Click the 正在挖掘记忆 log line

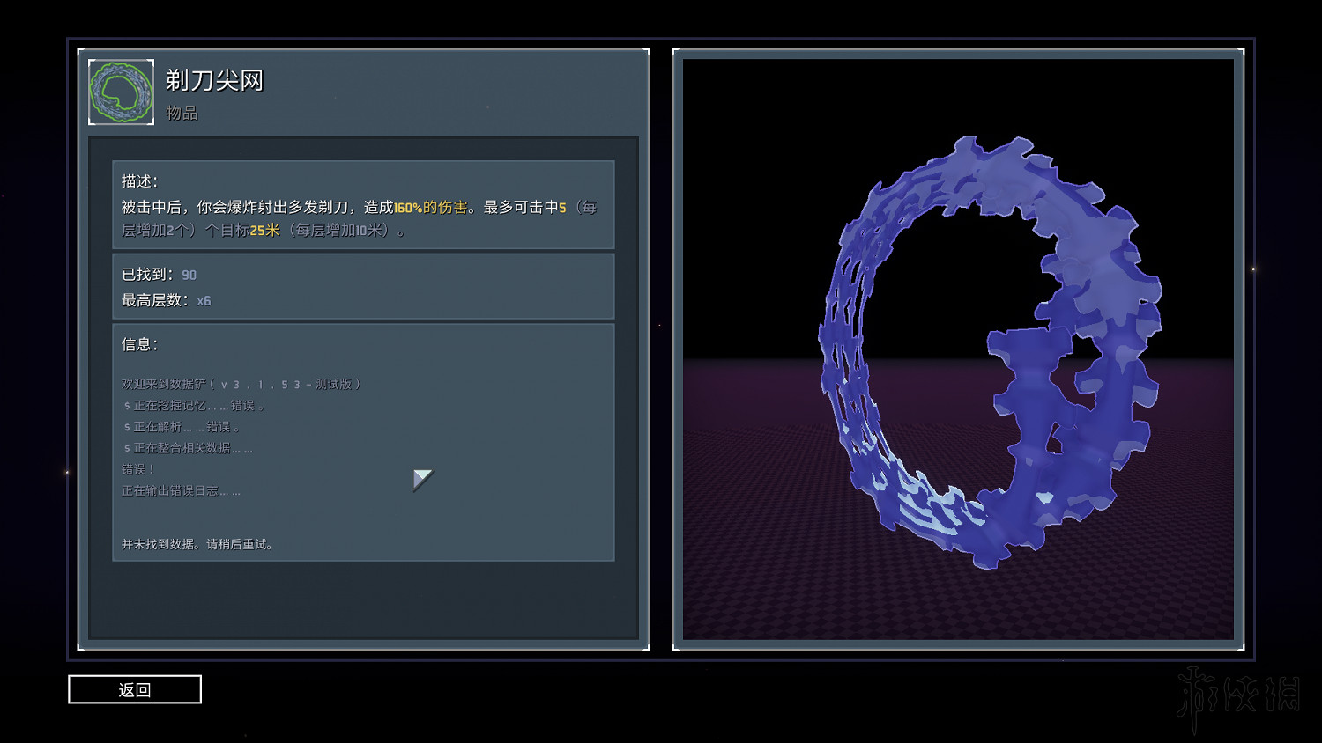point(194,406)
